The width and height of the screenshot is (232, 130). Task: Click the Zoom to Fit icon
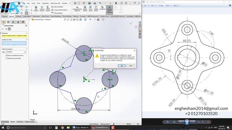point(65,19)
